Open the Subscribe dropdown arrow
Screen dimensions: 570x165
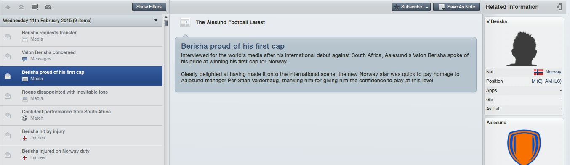tap(427, 7)
